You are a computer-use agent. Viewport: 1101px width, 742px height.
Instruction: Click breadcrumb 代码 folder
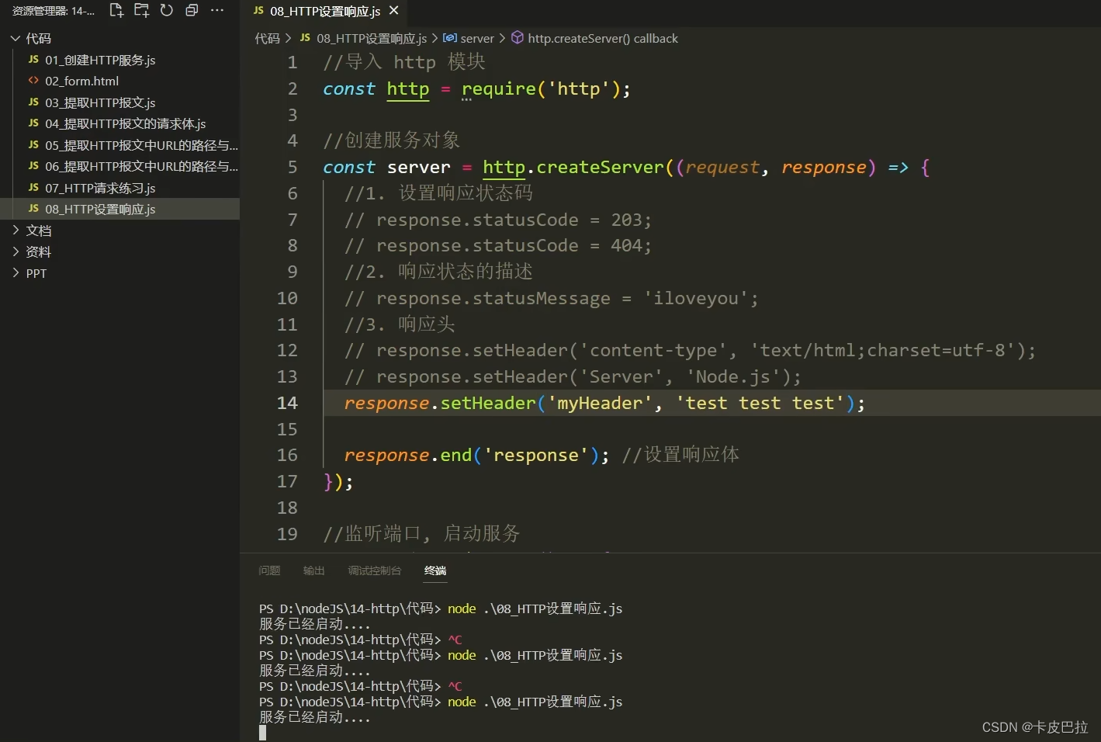pyautogui.click(x=267, y=38)
